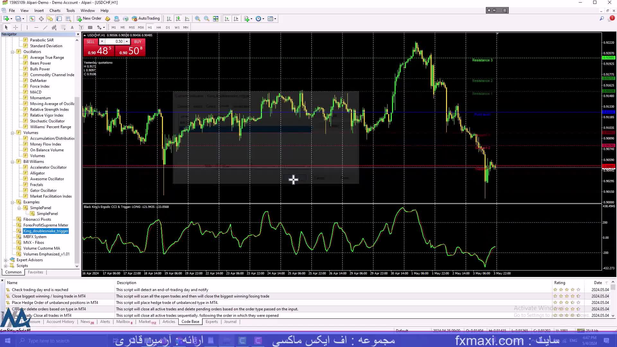Open the lot volume dropdown arrow
The width and height of the screenshot is (617, 347).
(x=102, y=41)
